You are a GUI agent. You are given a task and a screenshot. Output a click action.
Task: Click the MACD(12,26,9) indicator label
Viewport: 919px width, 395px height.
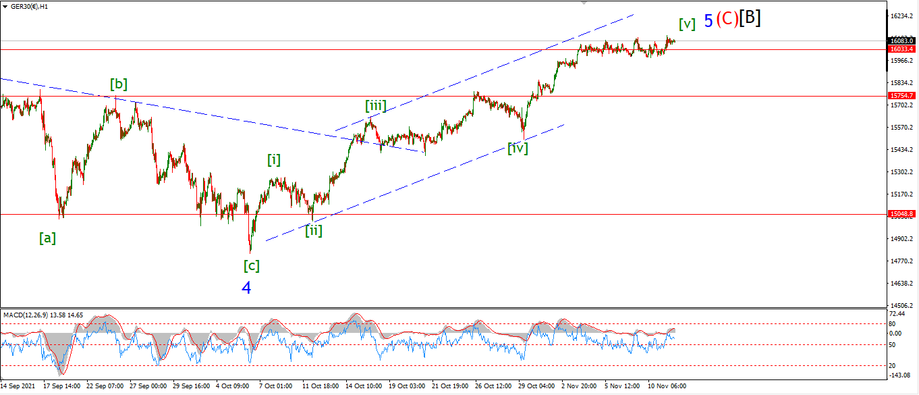pyautogui.click(x=24, y=315)
